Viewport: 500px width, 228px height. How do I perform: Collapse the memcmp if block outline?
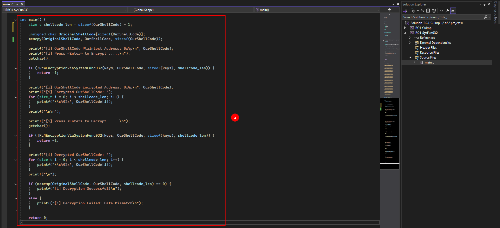[x=16, y=184]
